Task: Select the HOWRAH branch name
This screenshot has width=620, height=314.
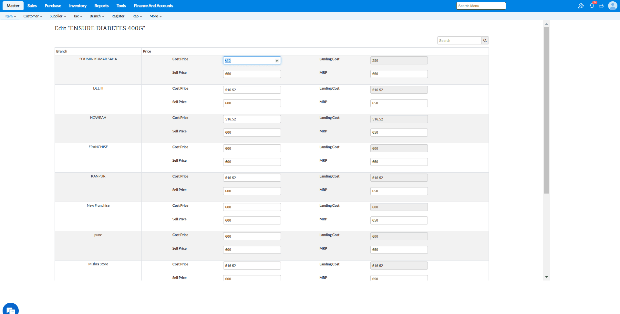Action: point(98,118)
